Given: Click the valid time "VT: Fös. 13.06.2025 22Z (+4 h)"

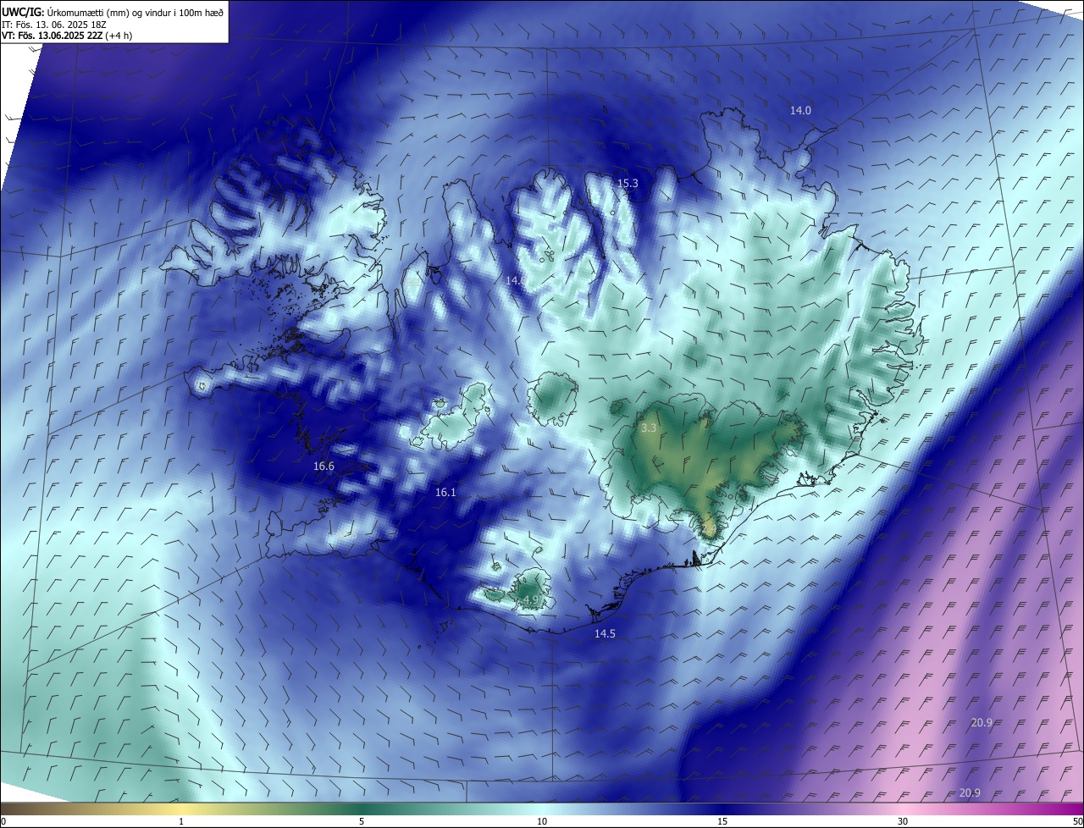Looking at the screenshot, I should [67, 36].
